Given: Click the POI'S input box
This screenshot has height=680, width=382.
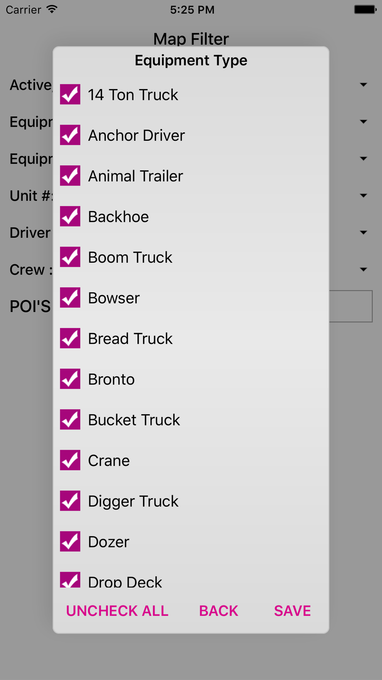Looking at the screenshot, I should click(x=351, y=306).
